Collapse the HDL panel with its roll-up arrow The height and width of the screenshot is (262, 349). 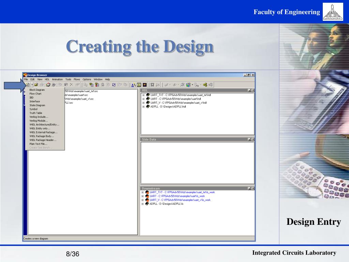249,90
